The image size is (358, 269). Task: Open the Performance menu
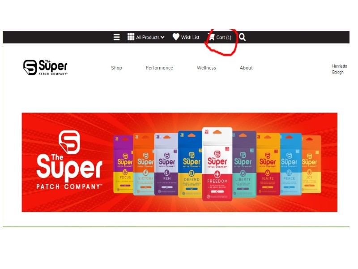coord(159,68)
